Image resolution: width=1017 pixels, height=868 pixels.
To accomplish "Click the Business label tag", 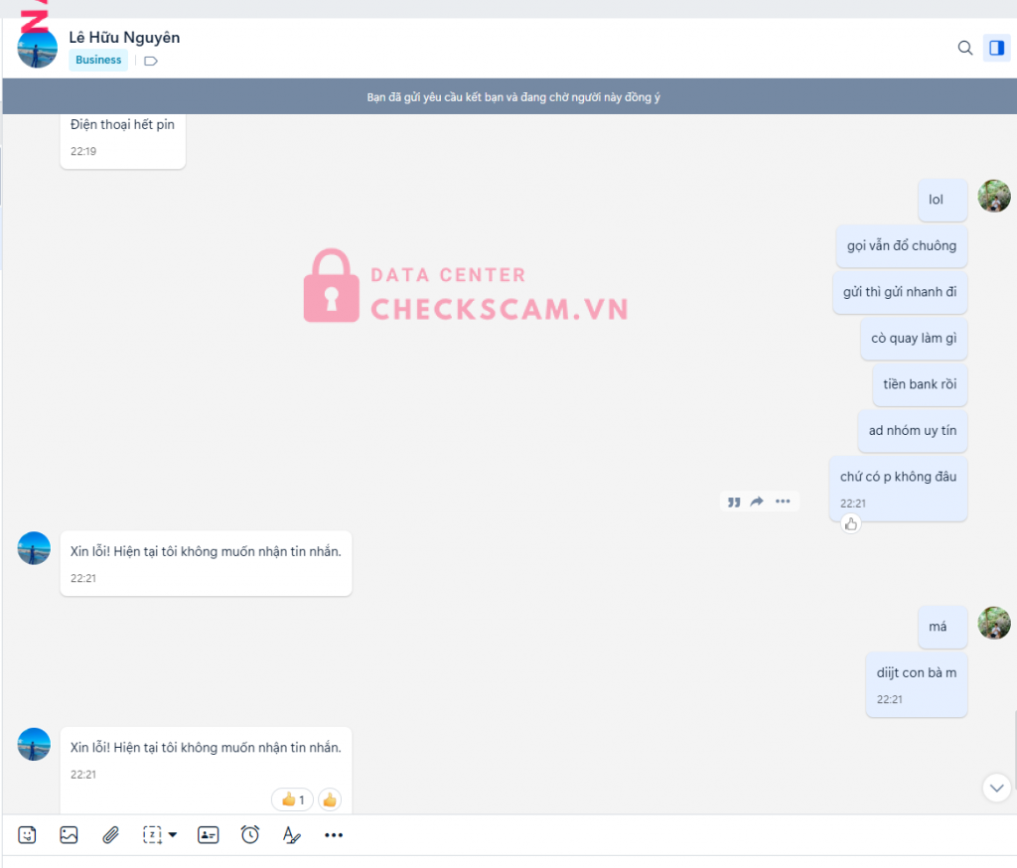I will (98, 60).
